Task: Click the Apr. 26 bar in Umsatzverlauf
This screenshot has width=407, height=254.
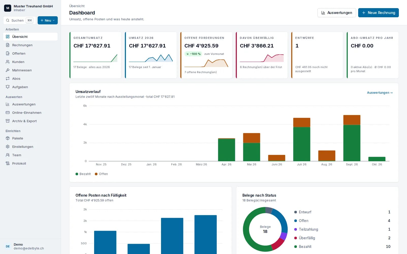Action: point(226,150)
